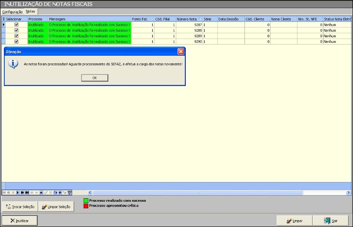Click the refresh icon in grid navigator
The image size is (353, 227).
click(x=55, y=193)
